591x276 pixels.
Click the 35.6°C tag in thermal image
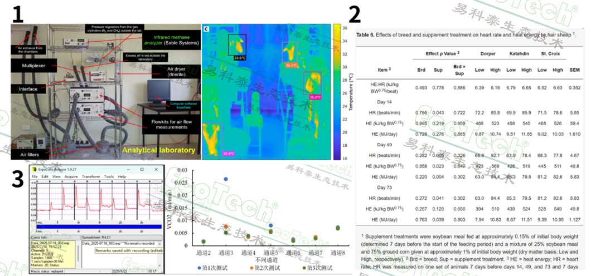pos(240,58)
